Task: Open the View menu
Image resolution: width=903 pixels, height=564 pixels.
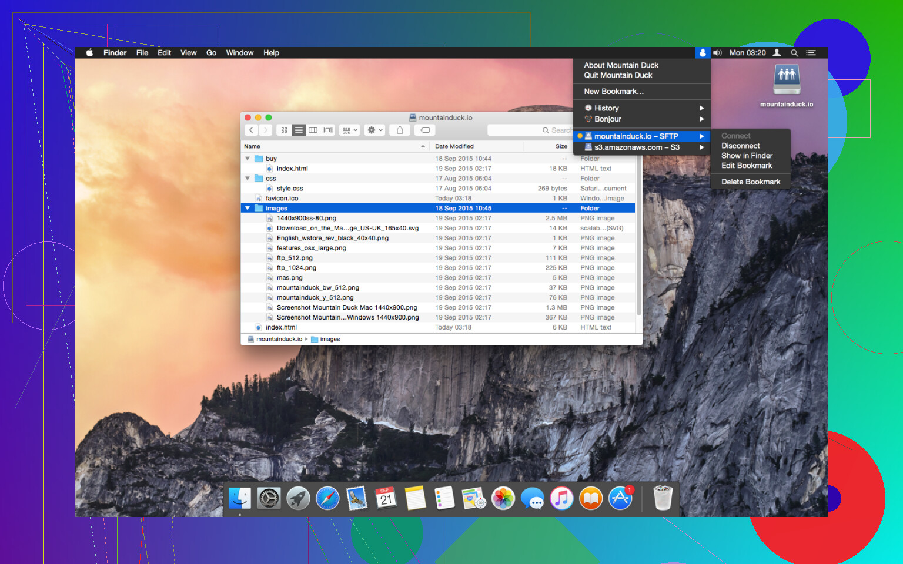Action: [189, 53]
